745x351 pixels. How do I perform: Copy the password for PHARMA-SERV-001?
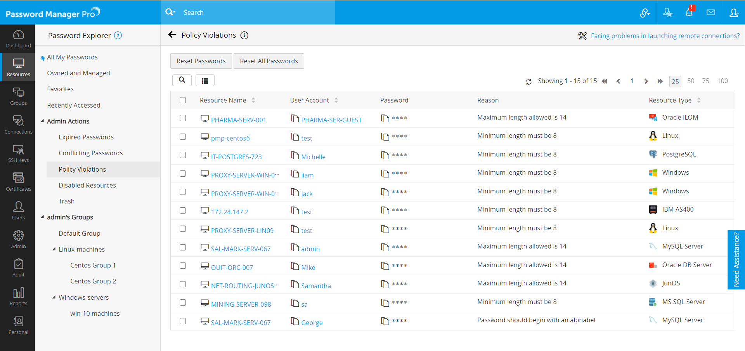pyautogui.click(x=385, y=118)
